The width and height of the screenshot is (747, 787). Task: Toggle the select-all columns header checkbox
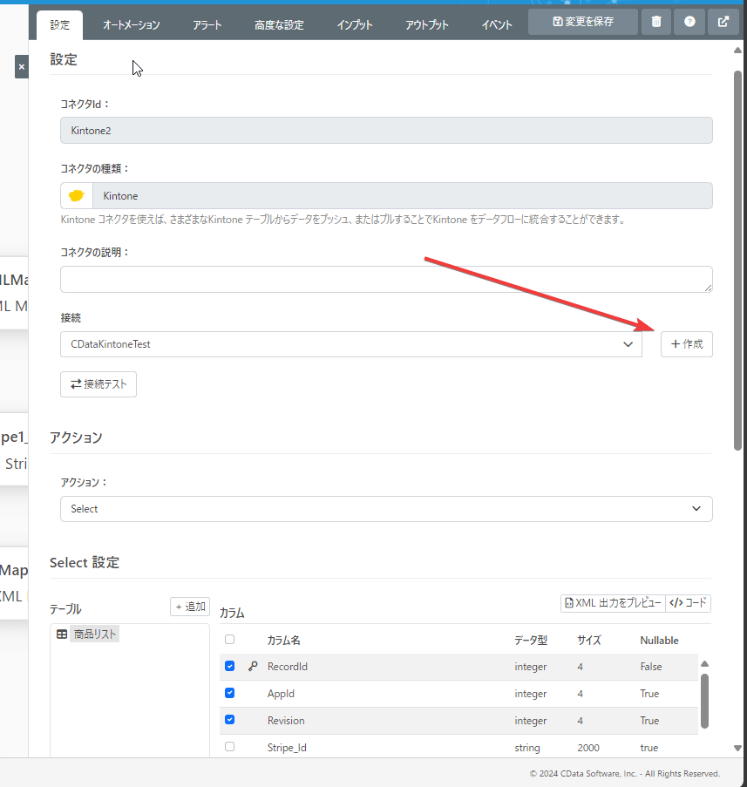pyautogui.click(x=229, y=640)
